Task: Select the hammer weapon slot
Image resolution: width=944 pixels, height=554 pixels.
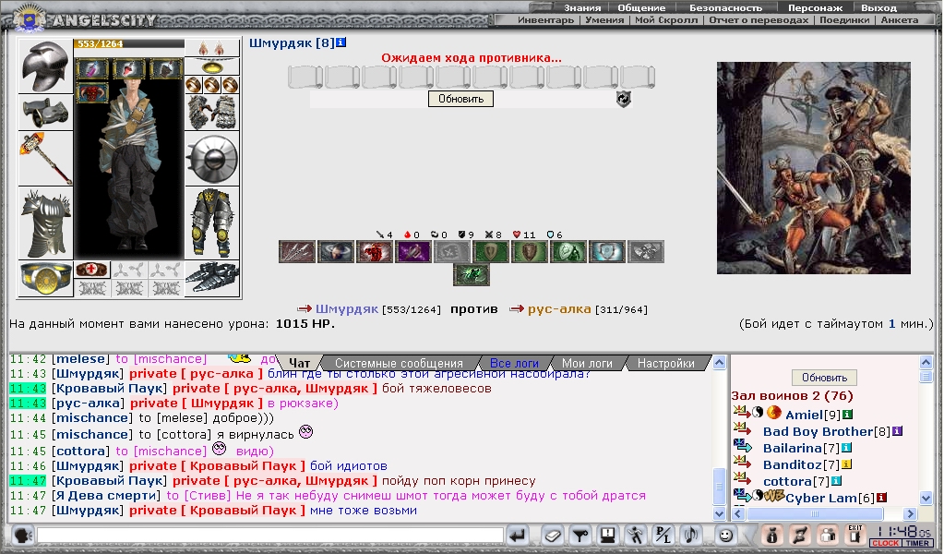Action: pyautogui.click(x=46, y=159)
